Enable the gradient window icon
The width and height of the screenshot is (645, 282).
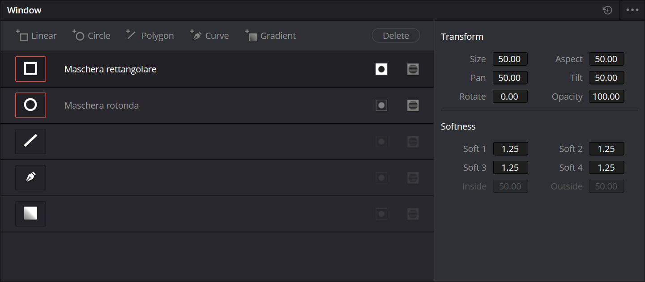(x=30, y=214)
